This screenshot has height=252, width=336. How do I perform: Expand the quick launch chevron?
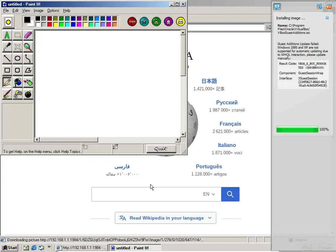49,247
